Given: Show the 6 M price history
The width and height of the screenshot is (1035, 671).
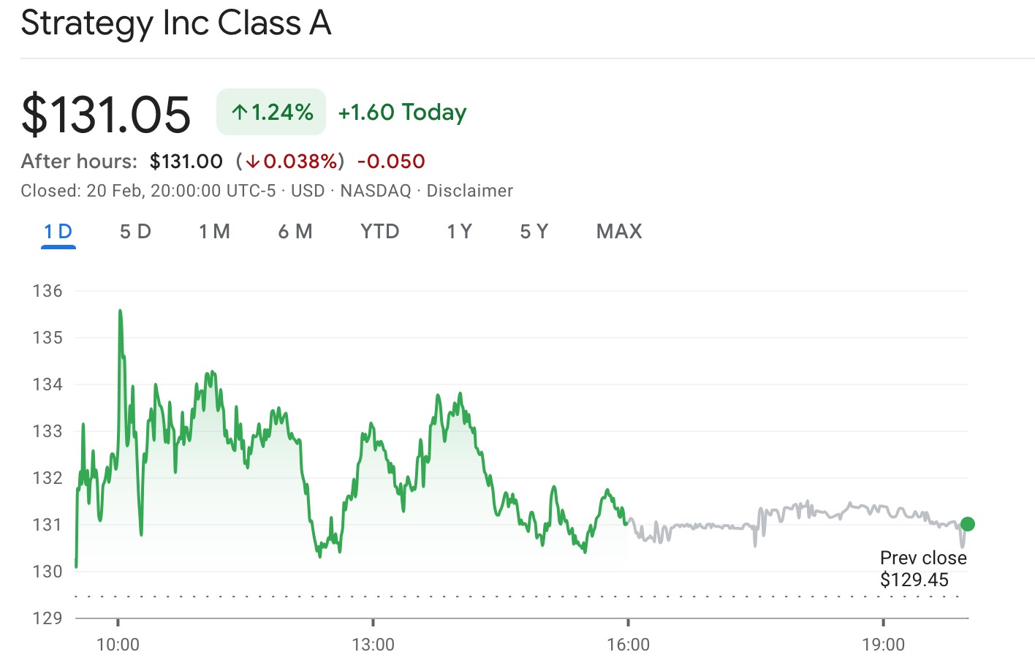Looking at the screenshot, I should (x=295, y=232).
